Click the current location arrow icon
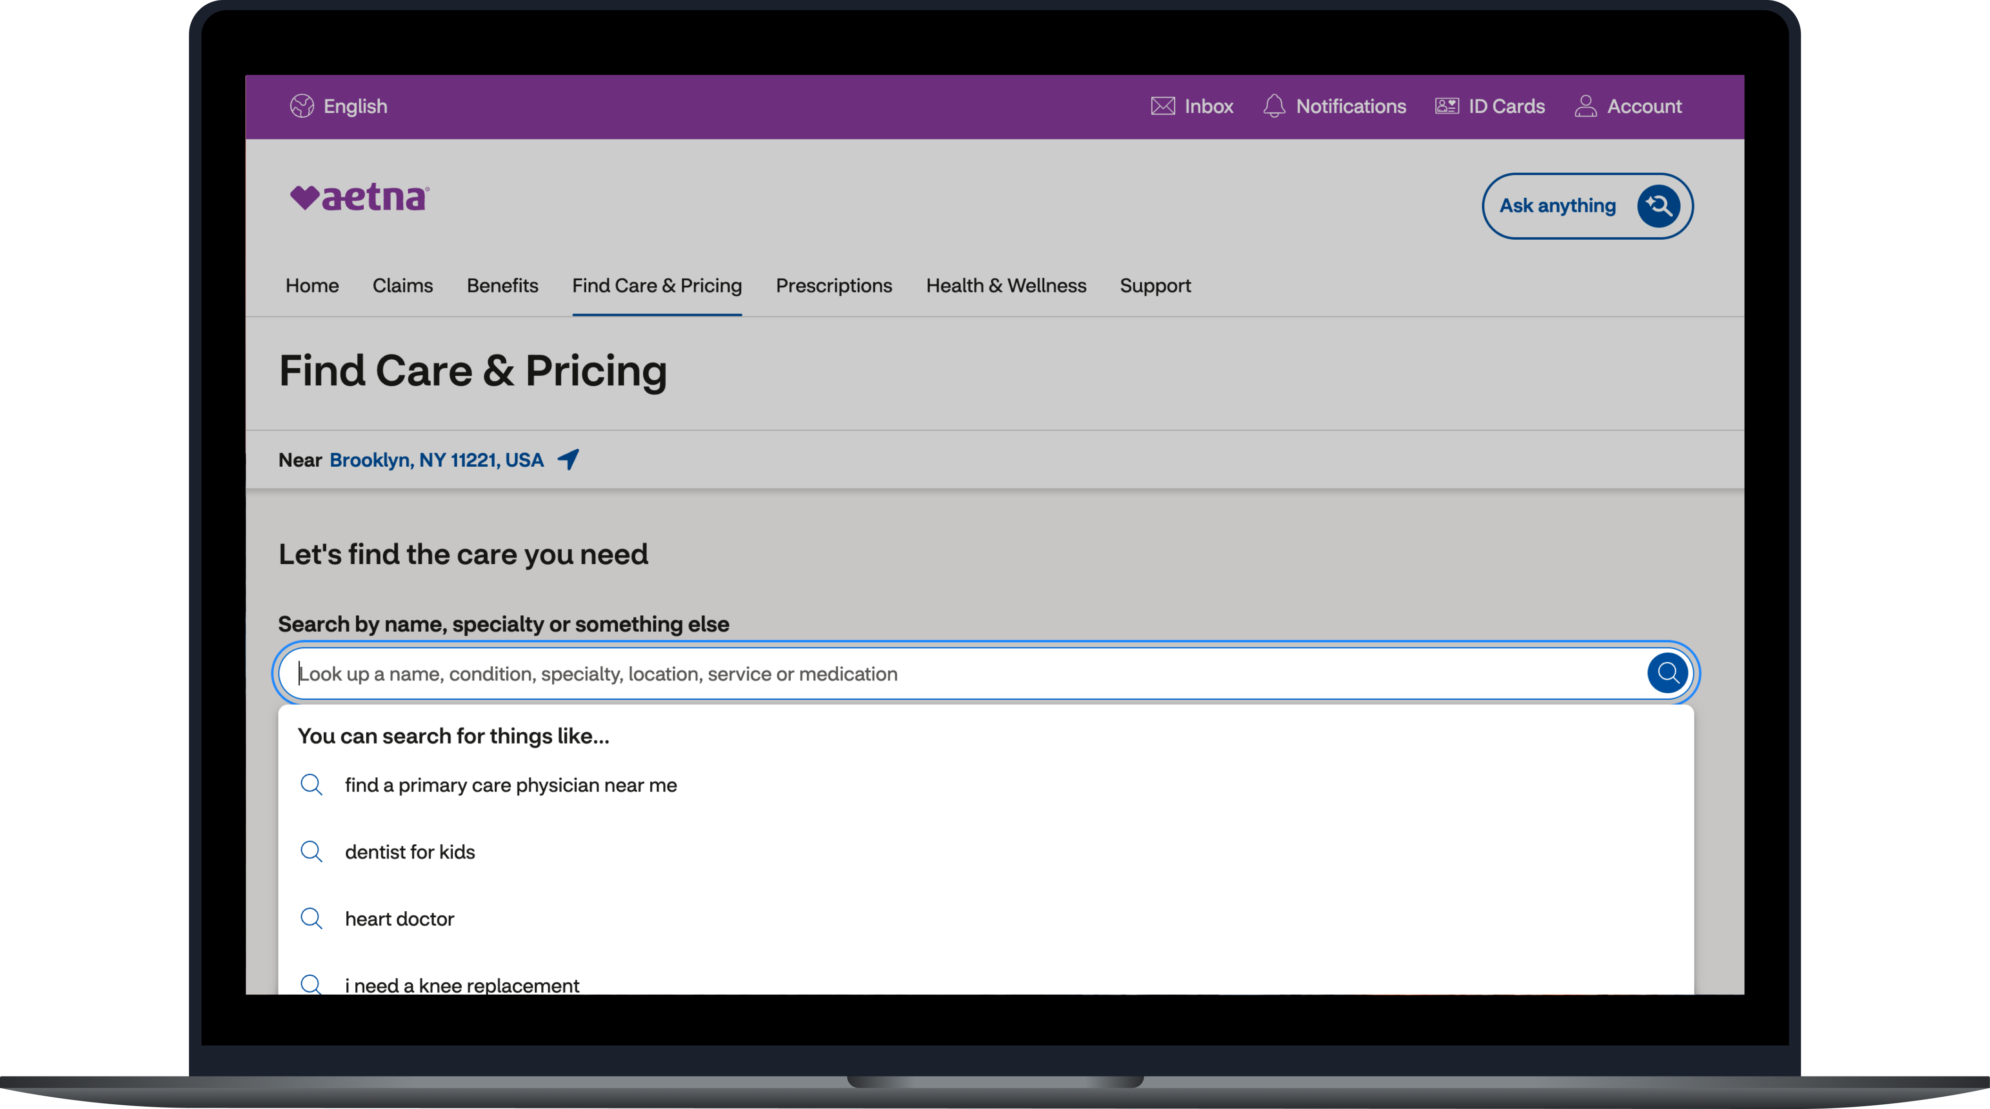This screenshot has width=1990, height=1109. [x=569, y=459]
